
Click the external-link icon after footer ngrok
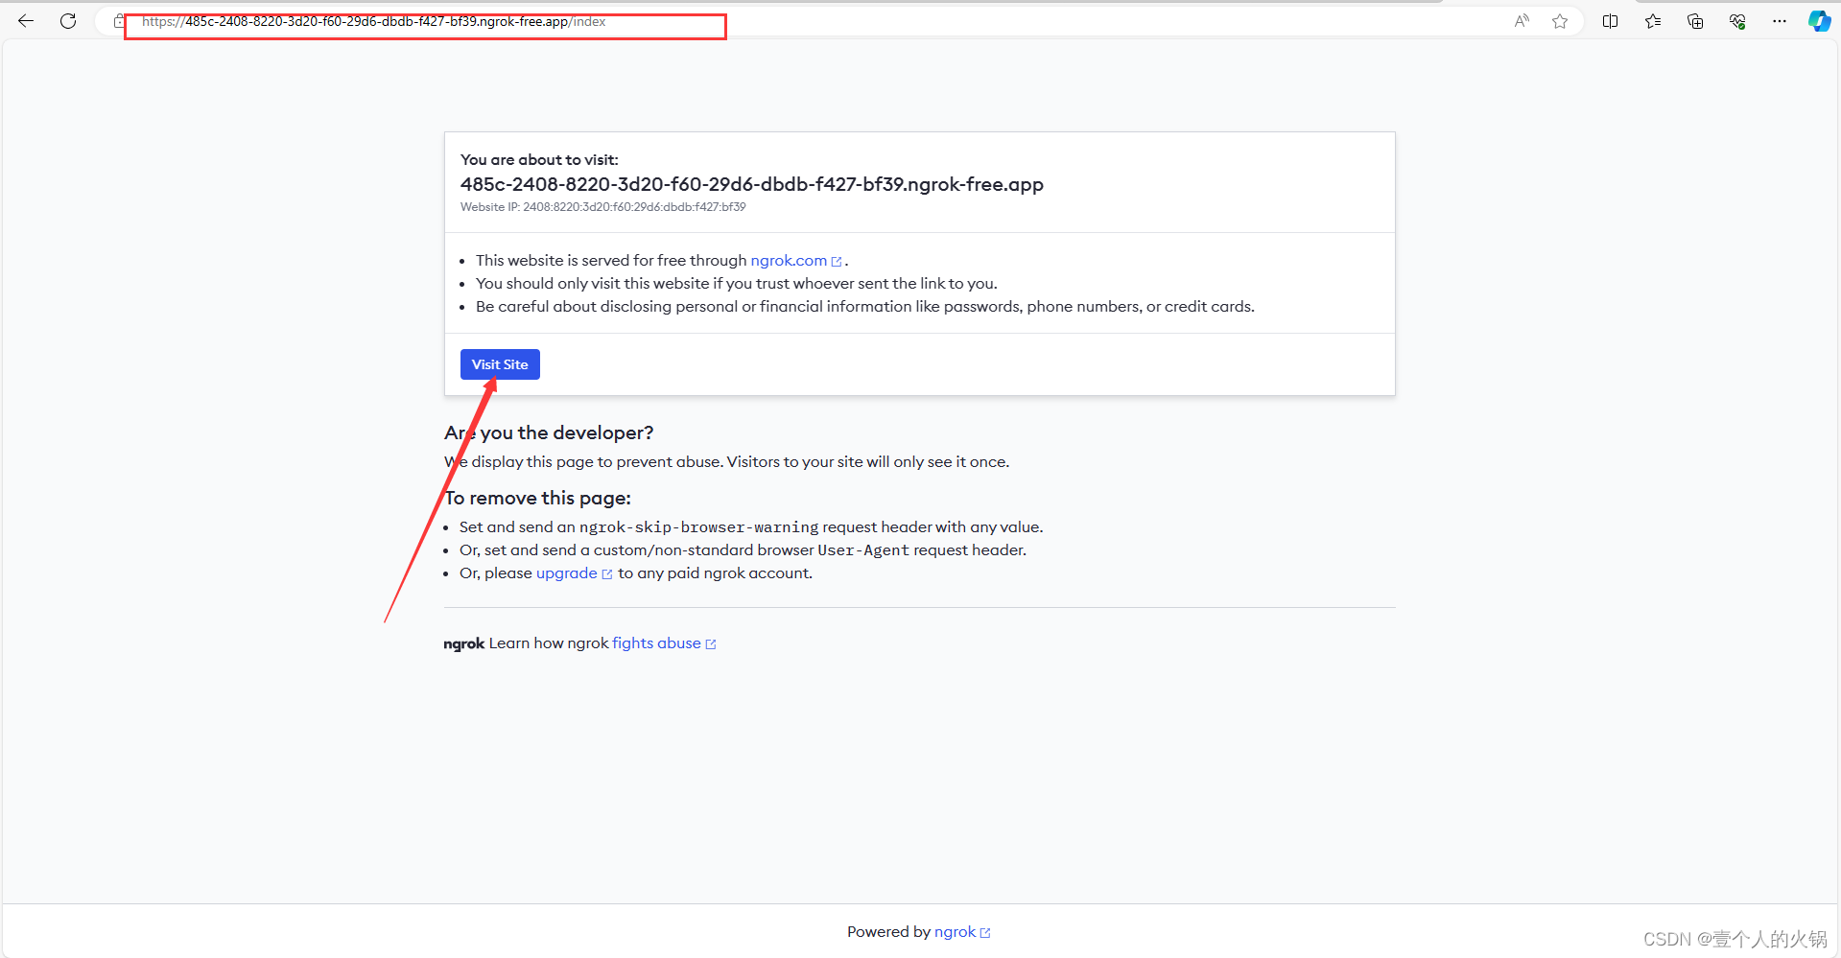pos(985,933)
